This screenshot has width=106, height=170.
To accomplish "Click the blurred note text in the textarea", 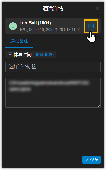I will 49,86.
